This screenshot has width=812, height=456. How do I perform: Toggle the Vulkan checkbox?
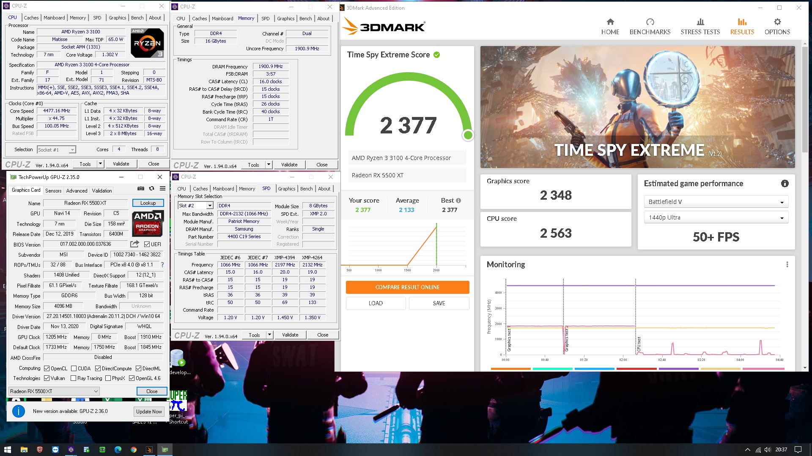[x=47, y=378]
